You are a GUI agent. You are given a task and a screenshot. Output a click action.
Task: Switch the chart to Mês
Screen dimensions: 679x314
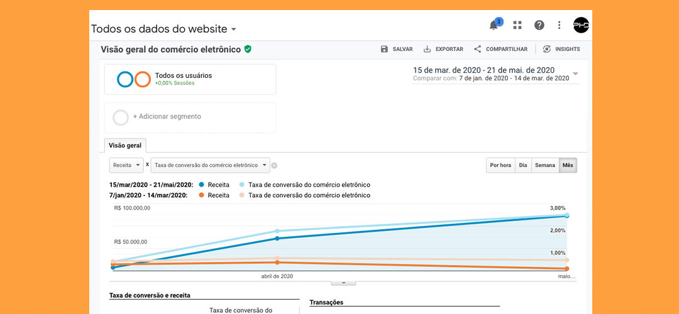point(568,165)
